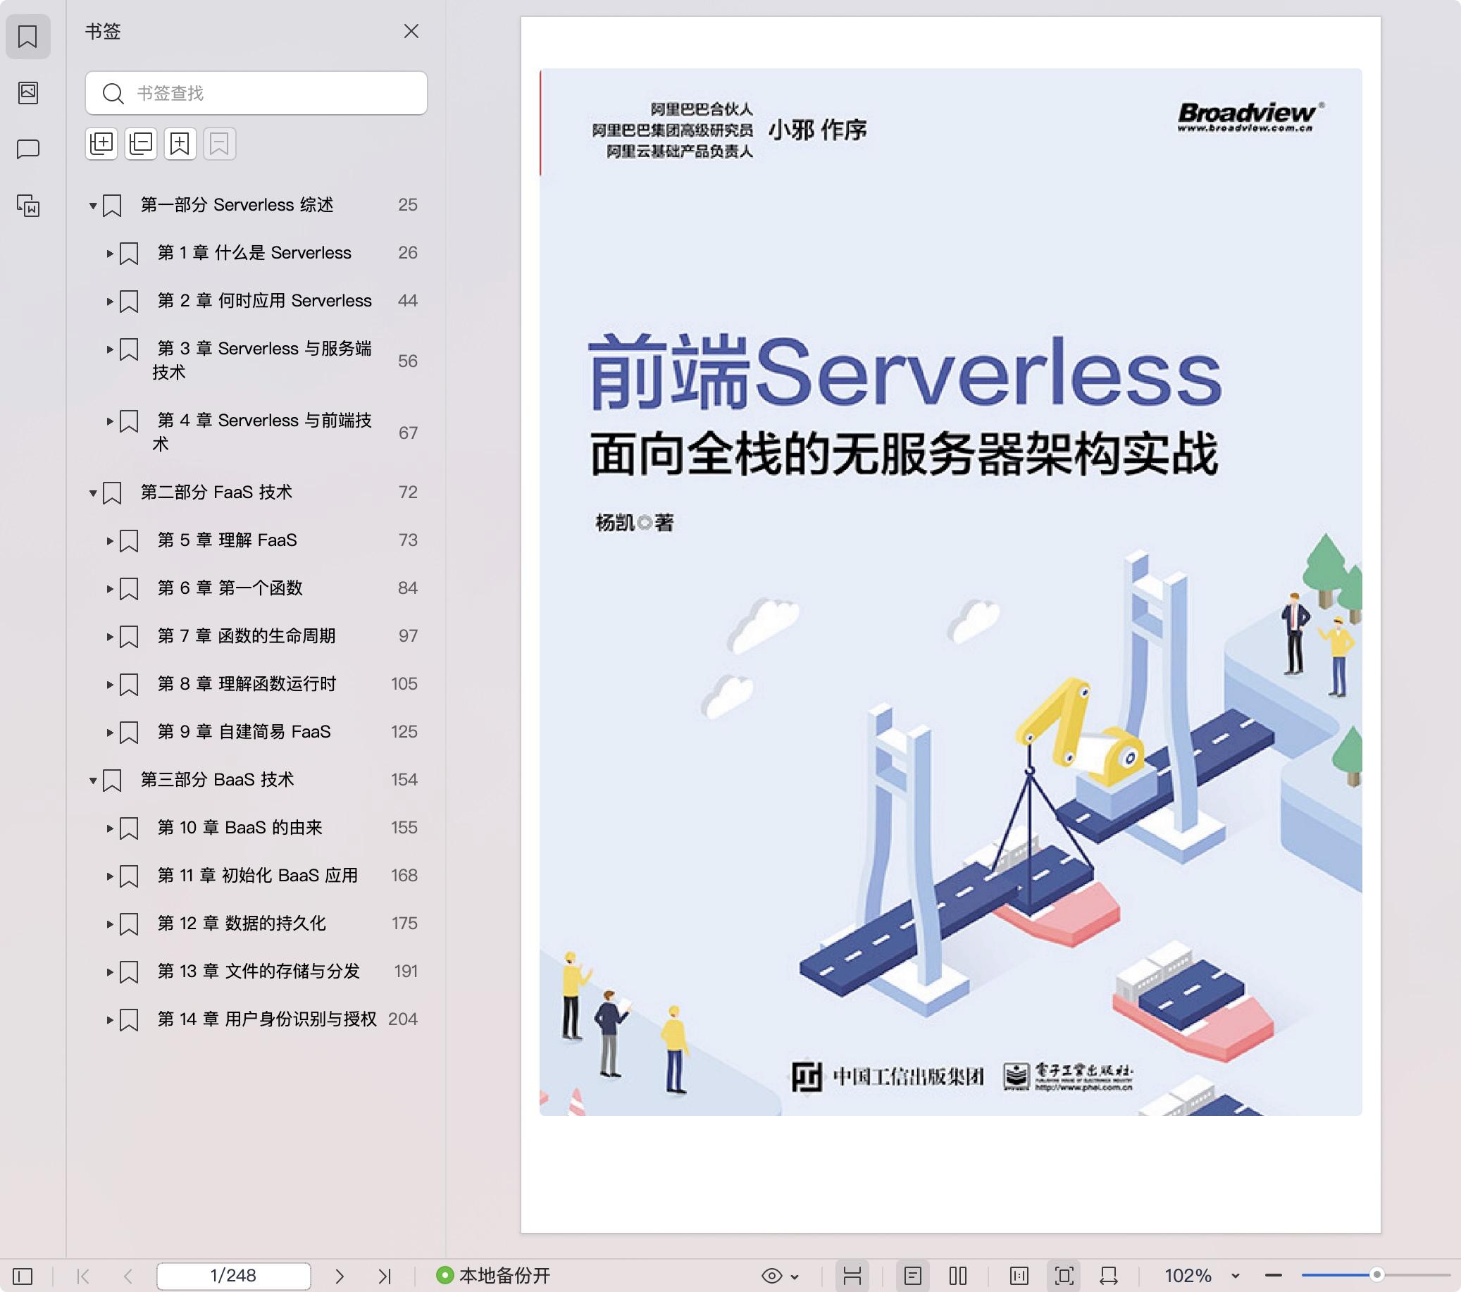Expand 第 5 章 理解 FaaS
Screen dimensions: 1461x1292
110,541
